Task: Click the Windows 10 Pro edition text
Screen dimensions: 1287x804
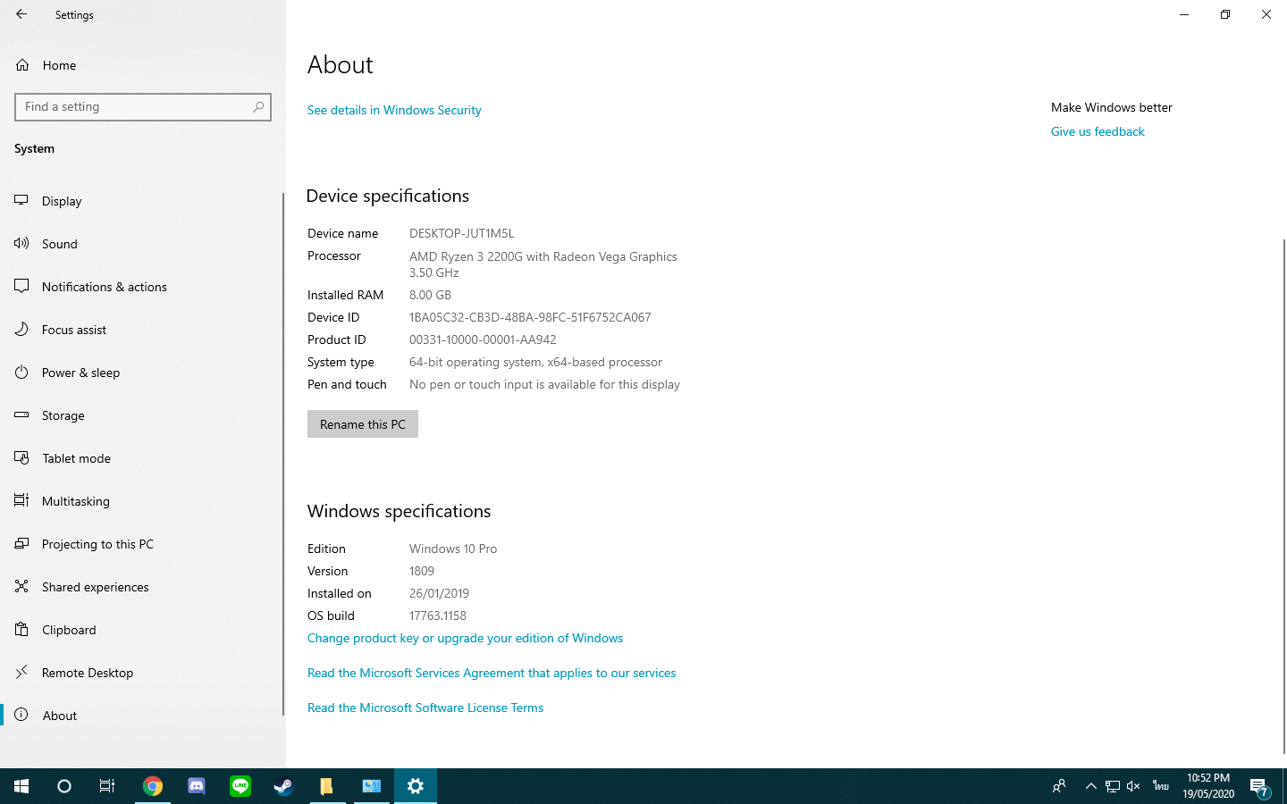Action: 453,549
